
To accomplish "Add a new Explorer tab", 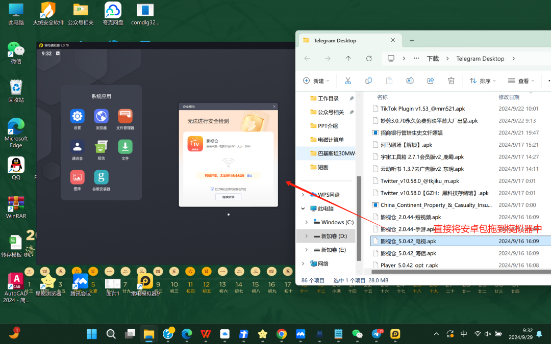I will (x=412, y=40).
